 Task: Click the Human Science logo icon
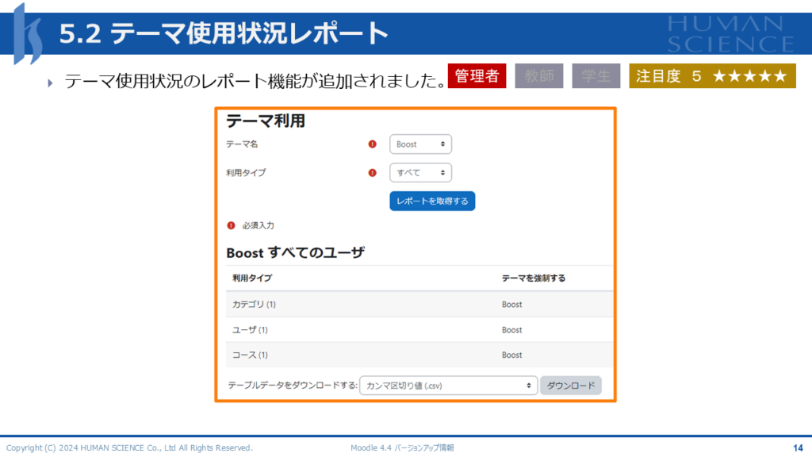(27, 34)
